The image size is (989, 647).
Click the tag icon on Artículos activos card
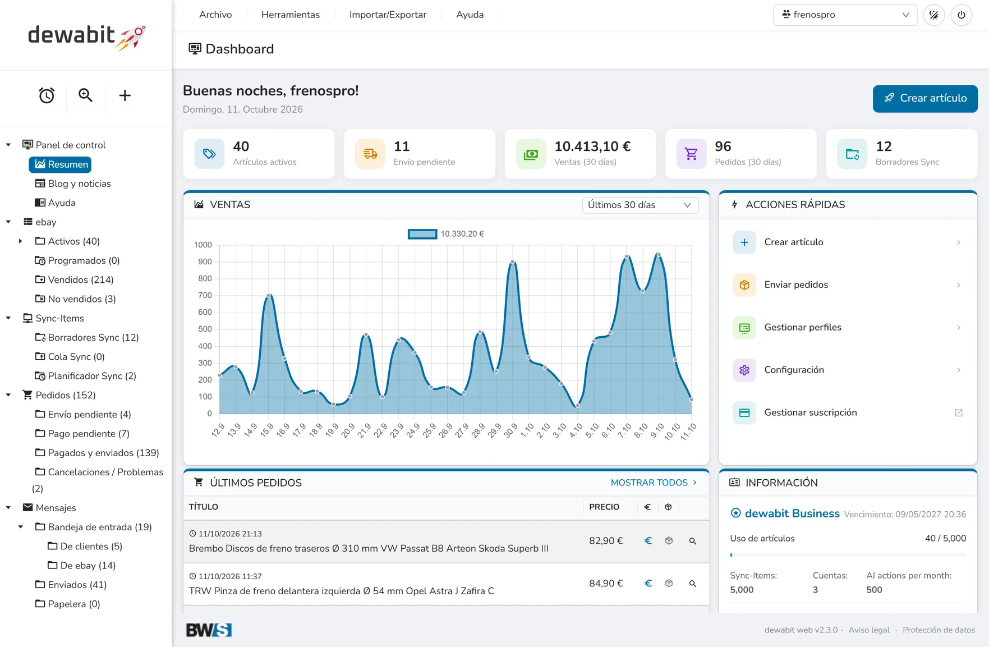point(209,154)
